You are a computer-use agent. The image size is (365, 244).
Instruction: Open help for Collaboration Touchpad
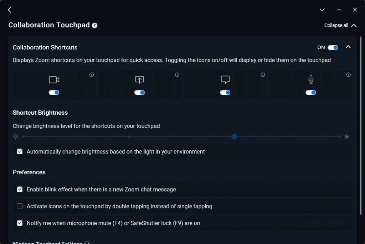coord(94,25)
